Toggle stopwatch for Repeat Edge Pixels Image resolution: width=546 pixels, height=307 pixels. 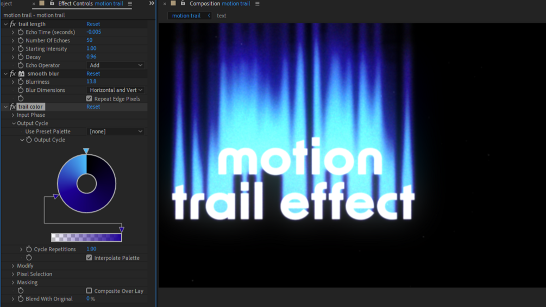21,98
